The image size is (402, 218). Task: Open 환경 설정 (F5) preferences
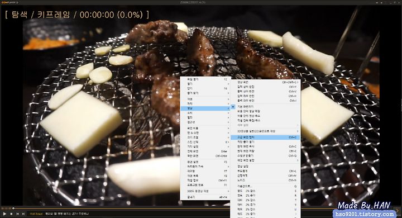coord(205,162)
